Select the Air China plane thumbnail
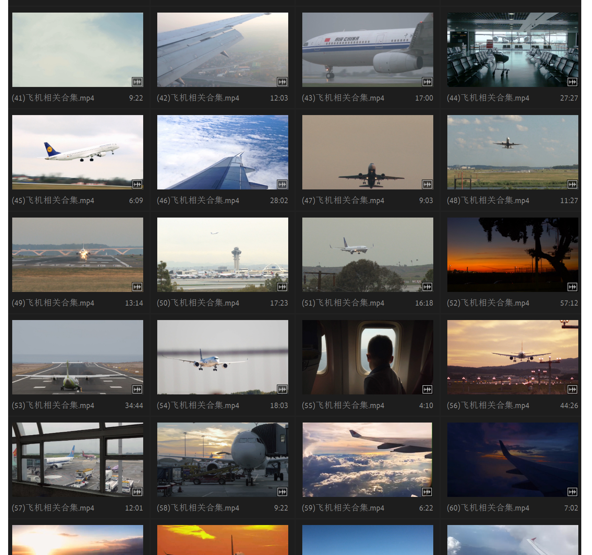This screenshot has width=592, height=555. [x=368, y=50]
